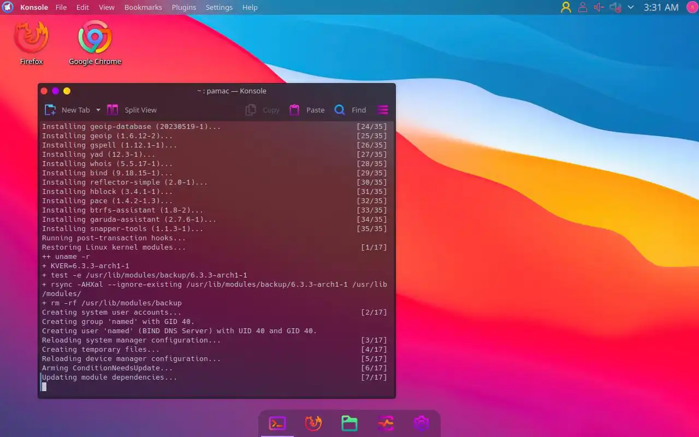Open the View menu
Screen dimensions: 699x437
(x=106, y=7)
